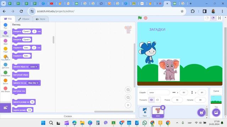Delete the слон sprite with the trash icon
Screen dimensions: 227x127
pyautogui.click(x=163, y=108)
